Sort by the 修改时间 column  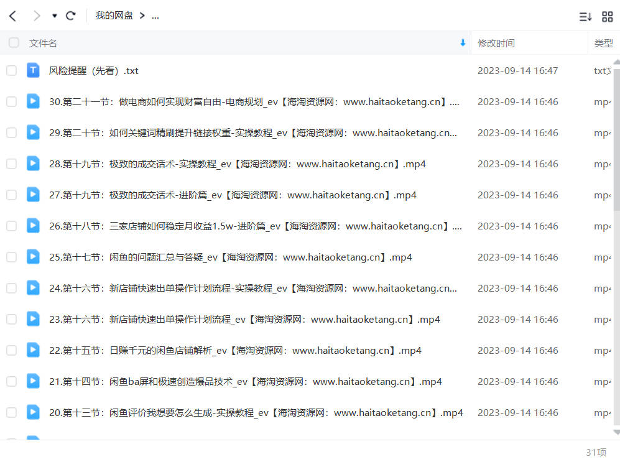pyautogui.click(x=496, y=43)
